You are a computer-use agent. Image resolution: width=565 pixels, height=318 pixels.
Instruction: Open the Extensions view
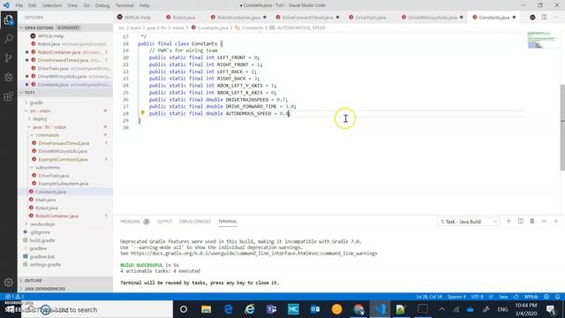(8, 96)
